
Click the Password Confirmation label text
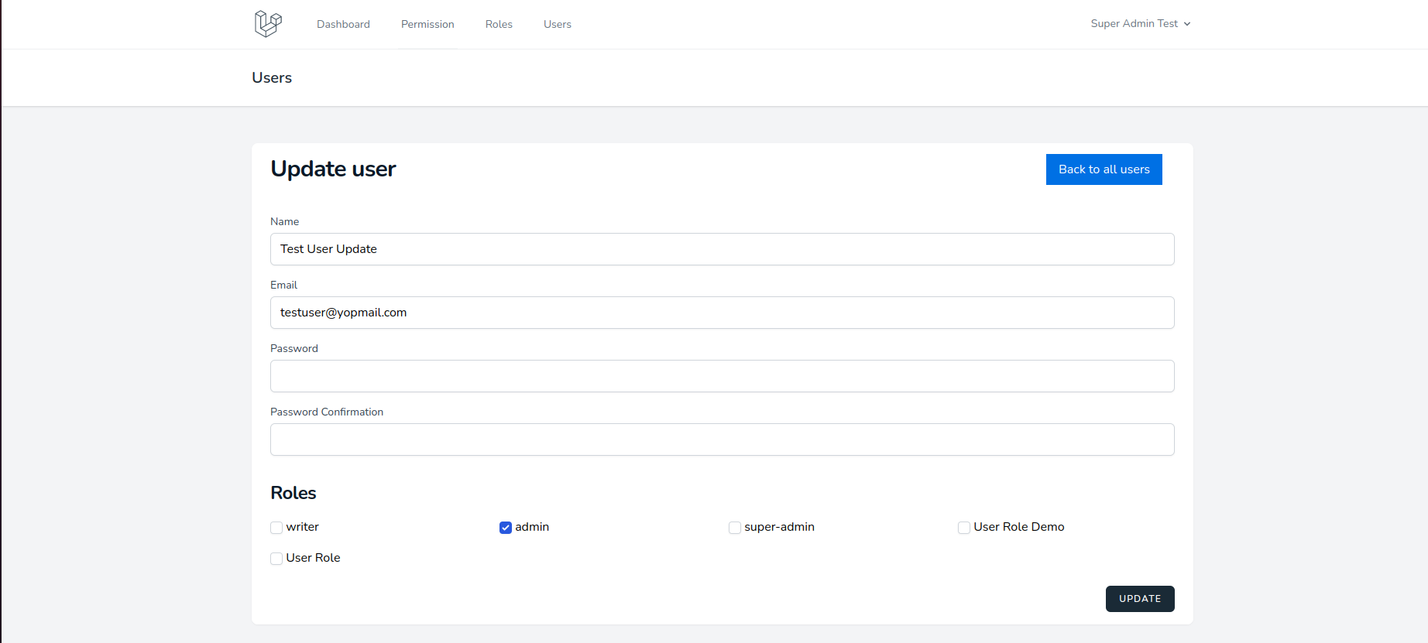[326, 412]
